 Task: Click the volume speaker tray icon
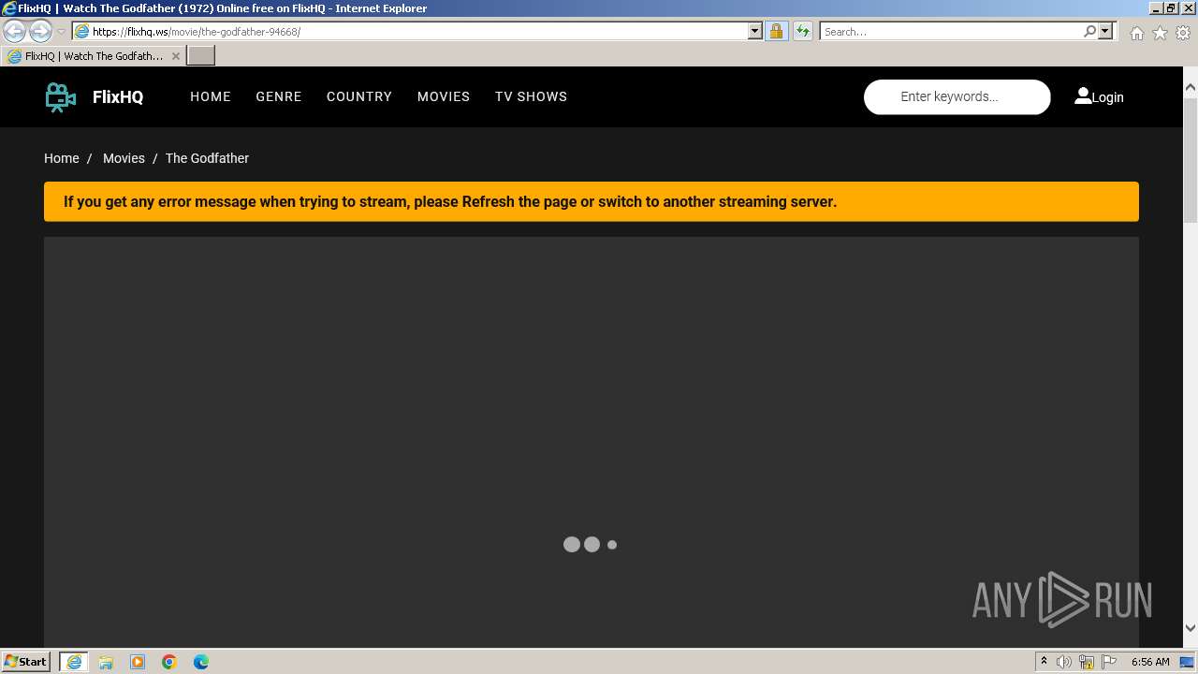click(x=1064, y=662)
